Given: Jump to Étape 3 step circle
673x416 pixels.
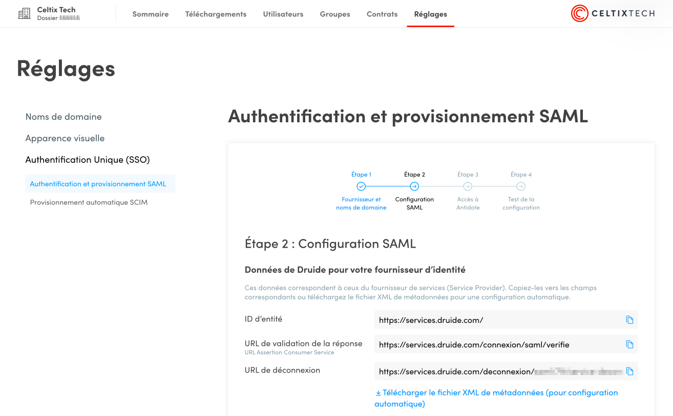Looking at the screenshot, I should (x=468, y=186).
